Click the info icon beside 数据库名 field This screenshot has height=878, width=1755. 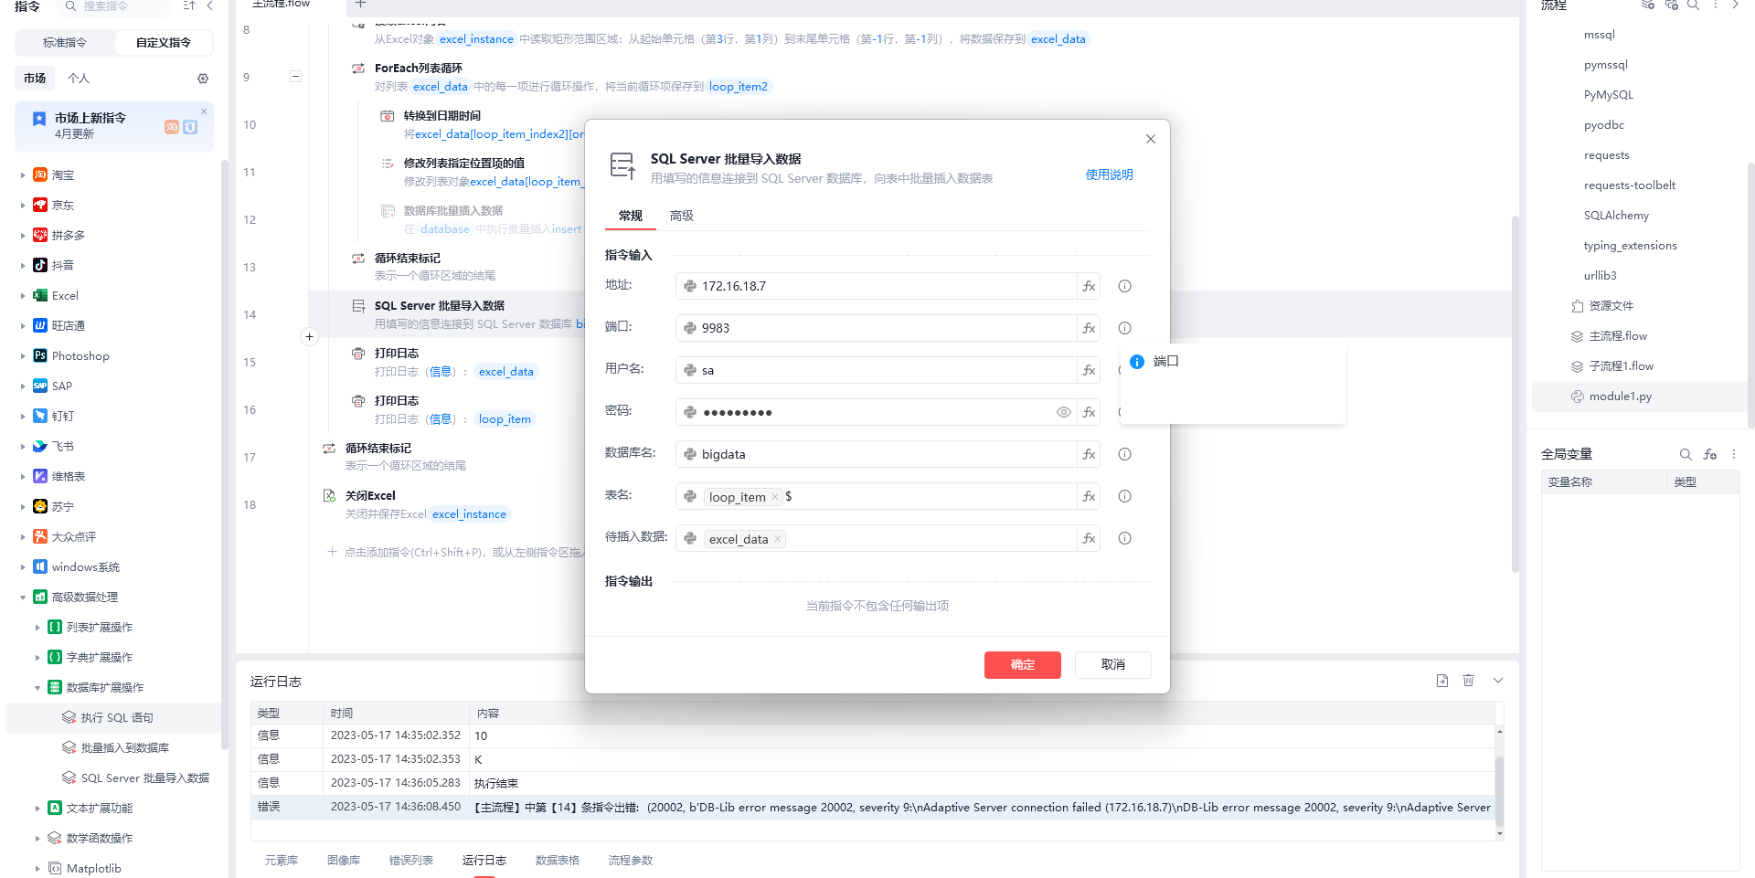(x=1124, y=454)
